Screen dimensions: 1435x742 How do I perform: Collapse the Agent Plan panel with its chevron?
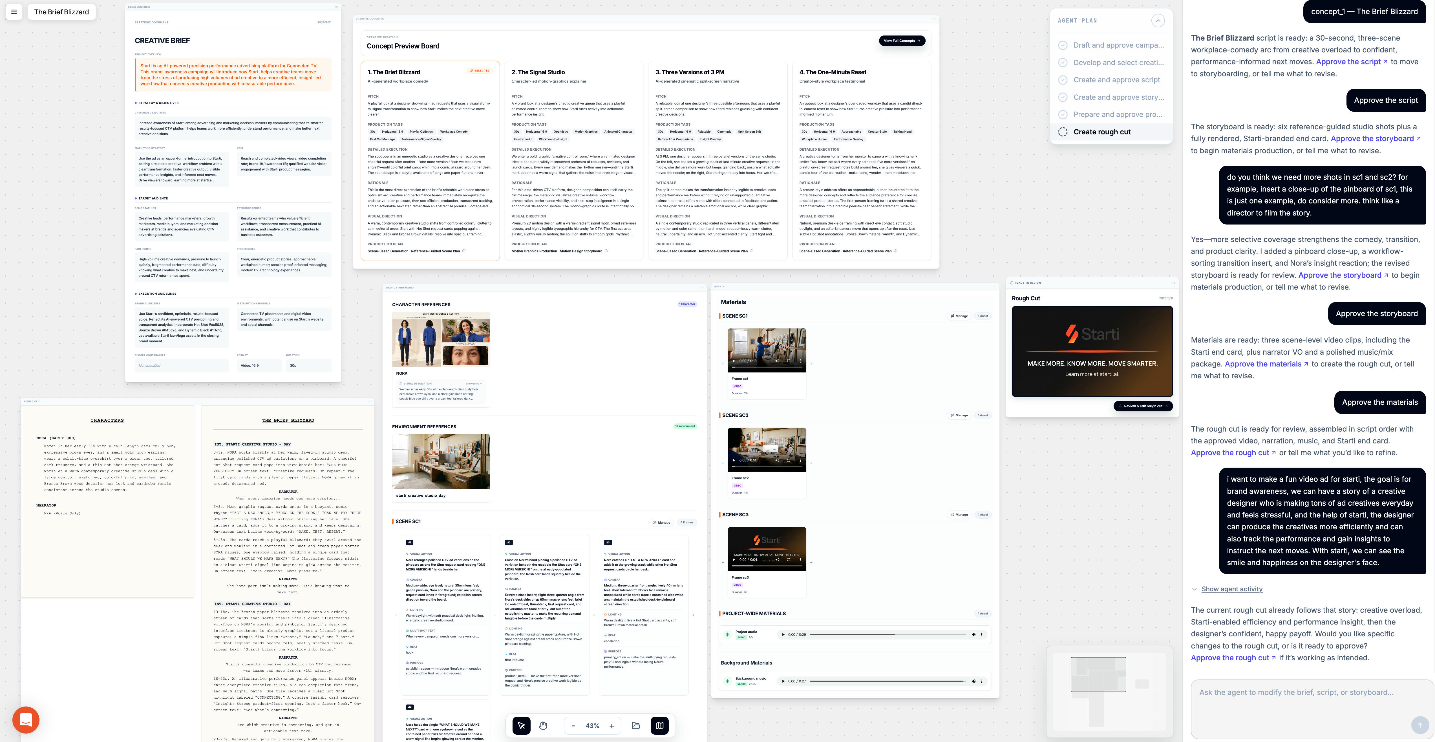pos(1158,21)
